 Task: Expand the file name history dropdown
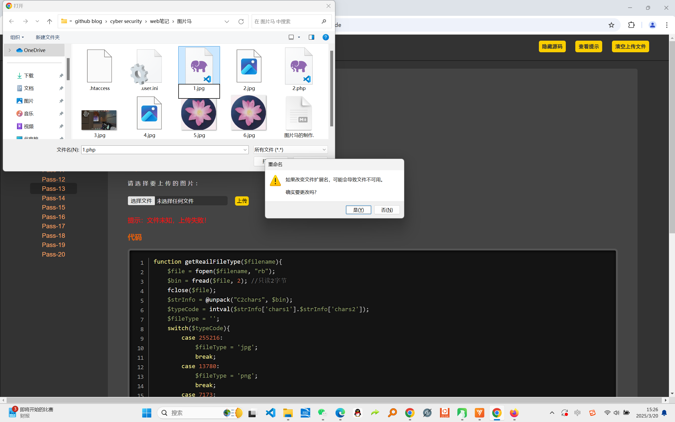coord(245,150)
